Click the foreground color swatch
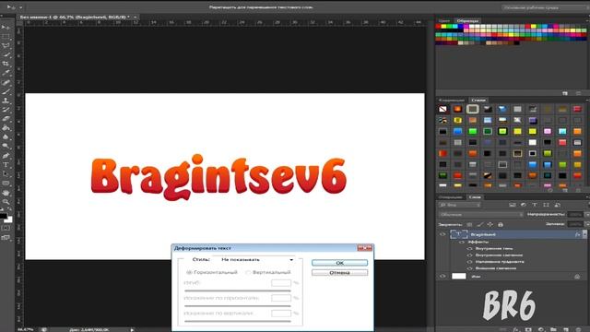590x332 pixels. 3,216
